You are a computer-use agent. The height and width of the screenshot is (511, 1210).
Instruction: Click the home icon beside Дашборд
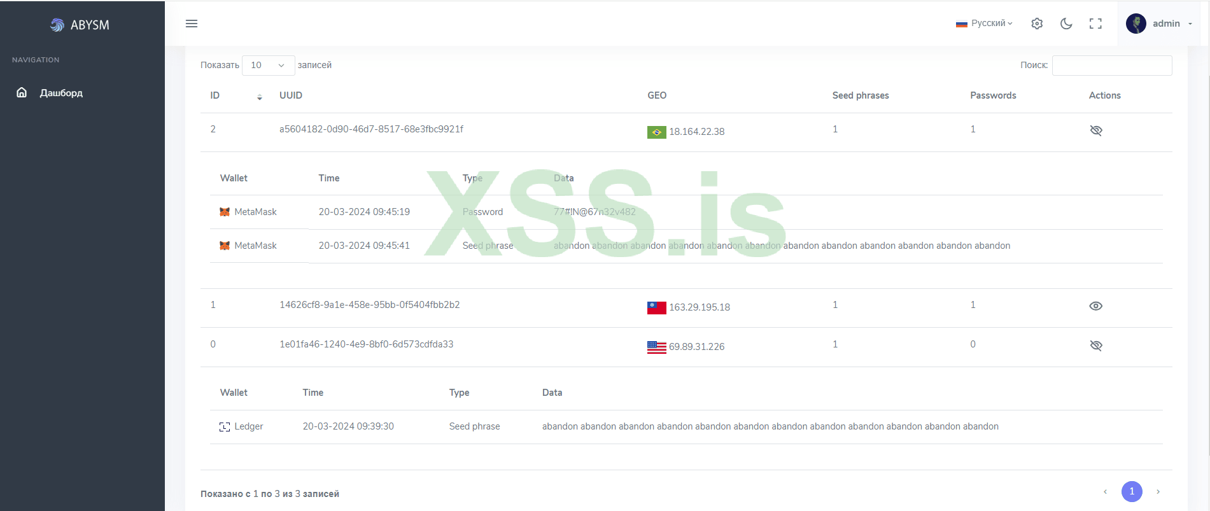tap(22, 92)
